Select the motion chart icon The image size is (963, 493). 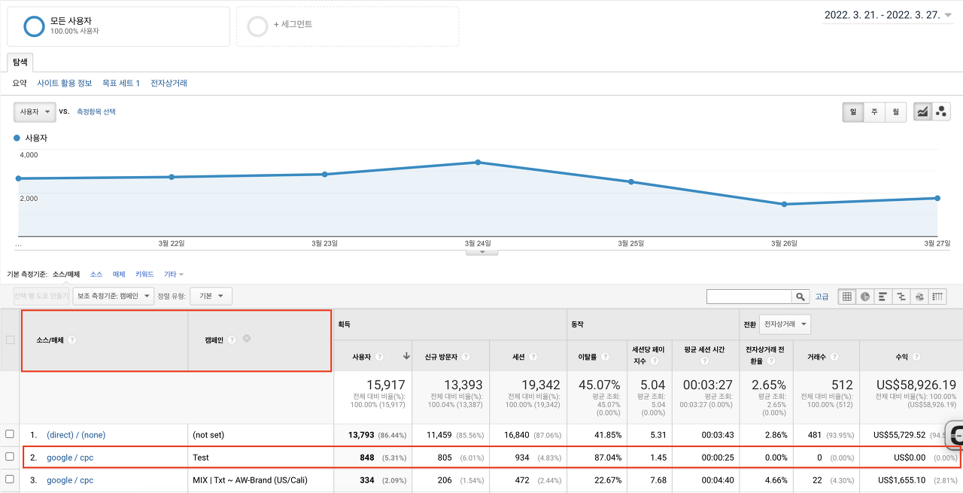pyautogui.click(x=941, y=111)
